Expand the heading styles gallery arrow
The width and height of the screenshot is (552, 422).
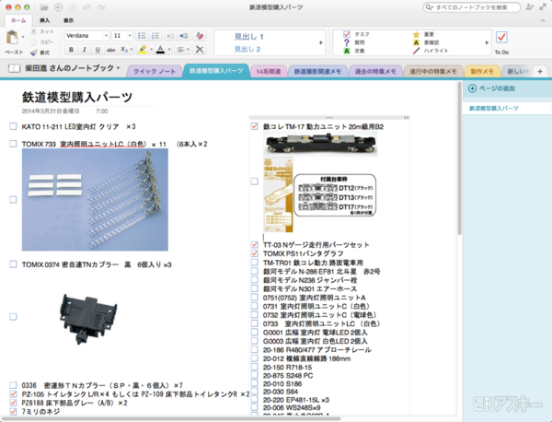click(321, 42)
